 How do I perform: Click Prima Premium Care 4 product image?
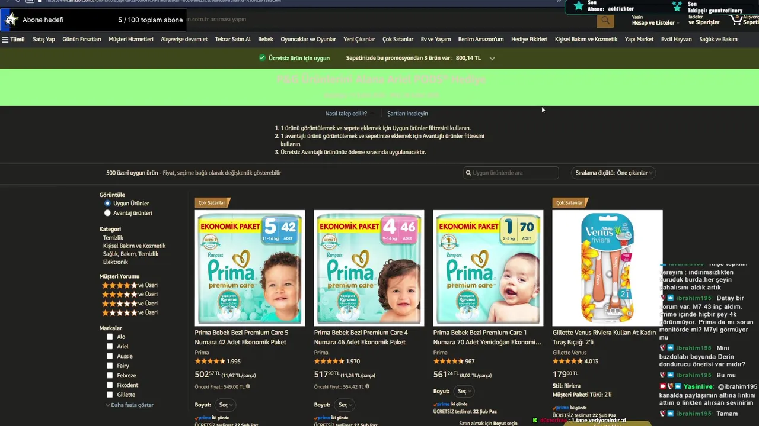pos(369,268)
